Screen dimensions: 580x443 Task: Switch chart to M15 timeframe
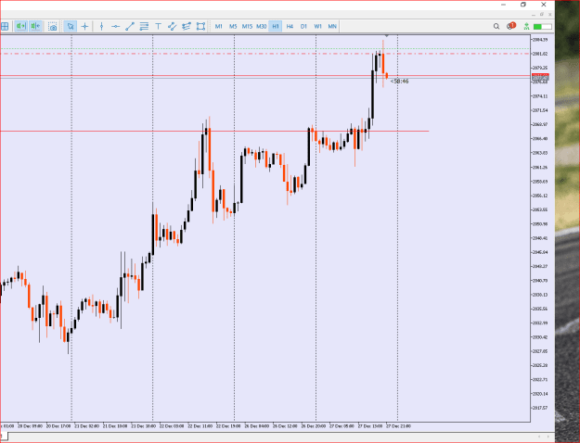247,26
